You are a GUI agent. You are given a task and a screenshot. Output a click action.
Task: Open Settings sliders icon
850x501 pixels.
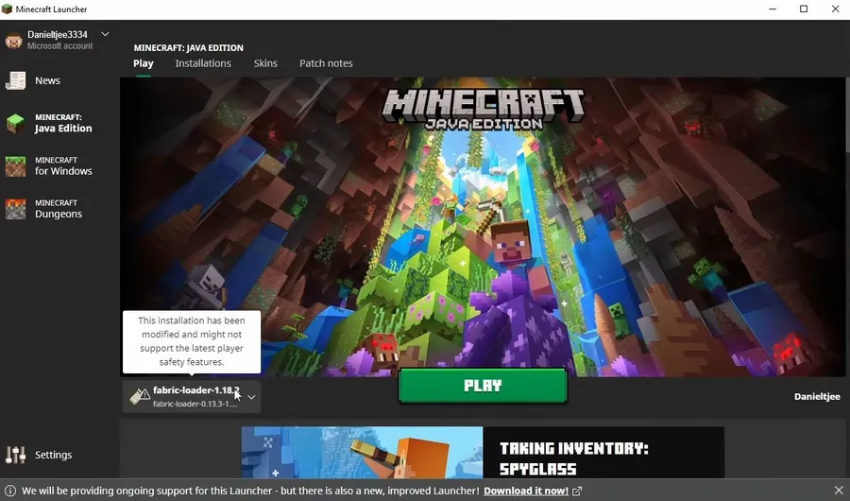pos(15,455)
